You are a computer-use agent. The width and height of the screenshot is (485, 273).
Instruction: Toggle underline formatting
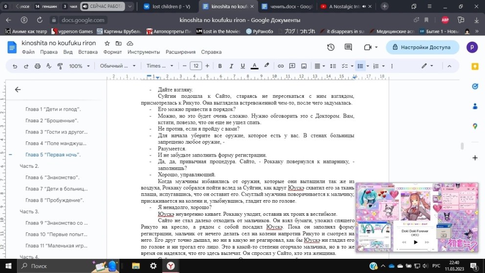tap(242, 66)
